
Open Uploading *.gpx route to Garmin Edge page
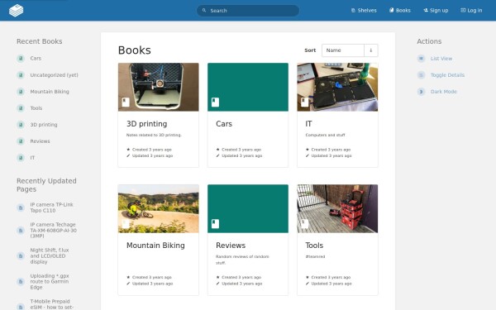(x=50, y=282)
